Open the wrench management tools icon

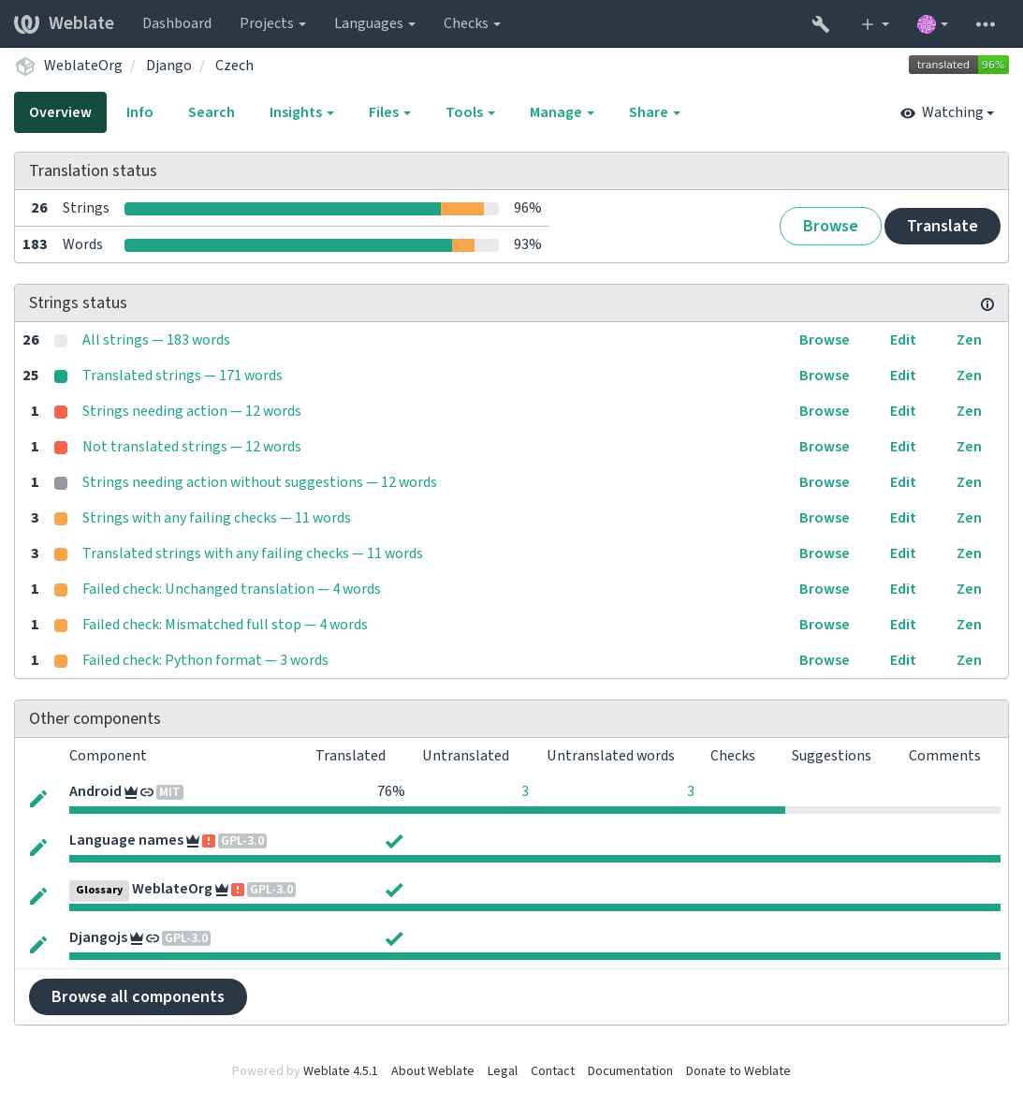tap(820, 24)
